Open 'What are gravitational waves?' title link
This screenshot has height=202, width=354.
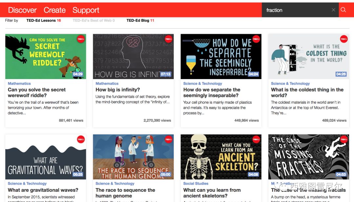[x=43, y=190]
